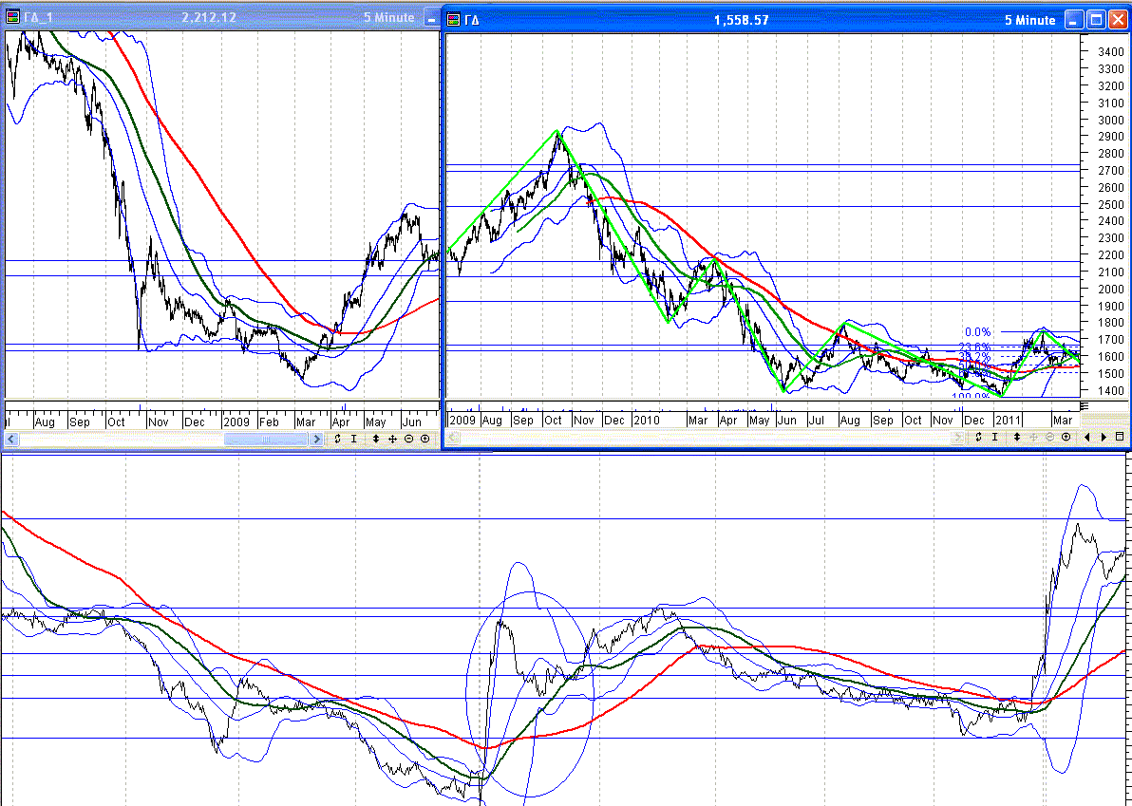Open the panel list icon in the right chart toolbar

coord(1120,437)
